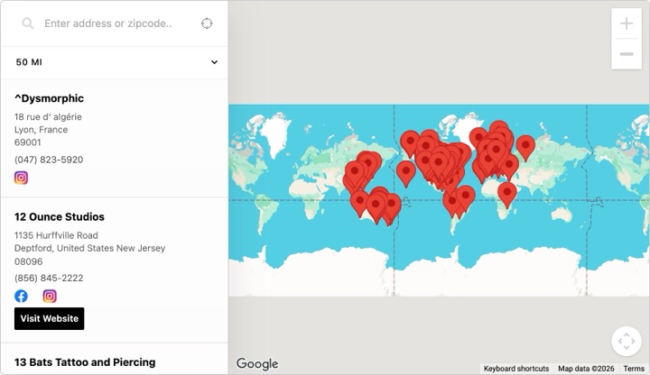Click the zipcode 08096
Image resolution: width=650 pixels, height=375 pixels.
pyautogui.click(x=29, y=261)
